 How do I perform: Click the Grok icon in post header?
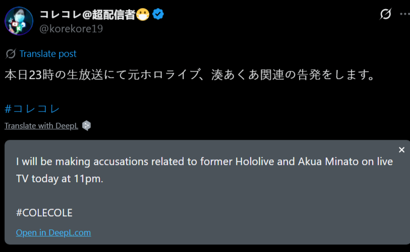(x=385, y=15)
